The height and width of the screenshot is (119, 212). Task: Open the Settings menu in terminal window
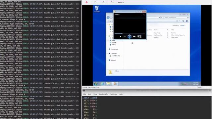tap(113, 94)
